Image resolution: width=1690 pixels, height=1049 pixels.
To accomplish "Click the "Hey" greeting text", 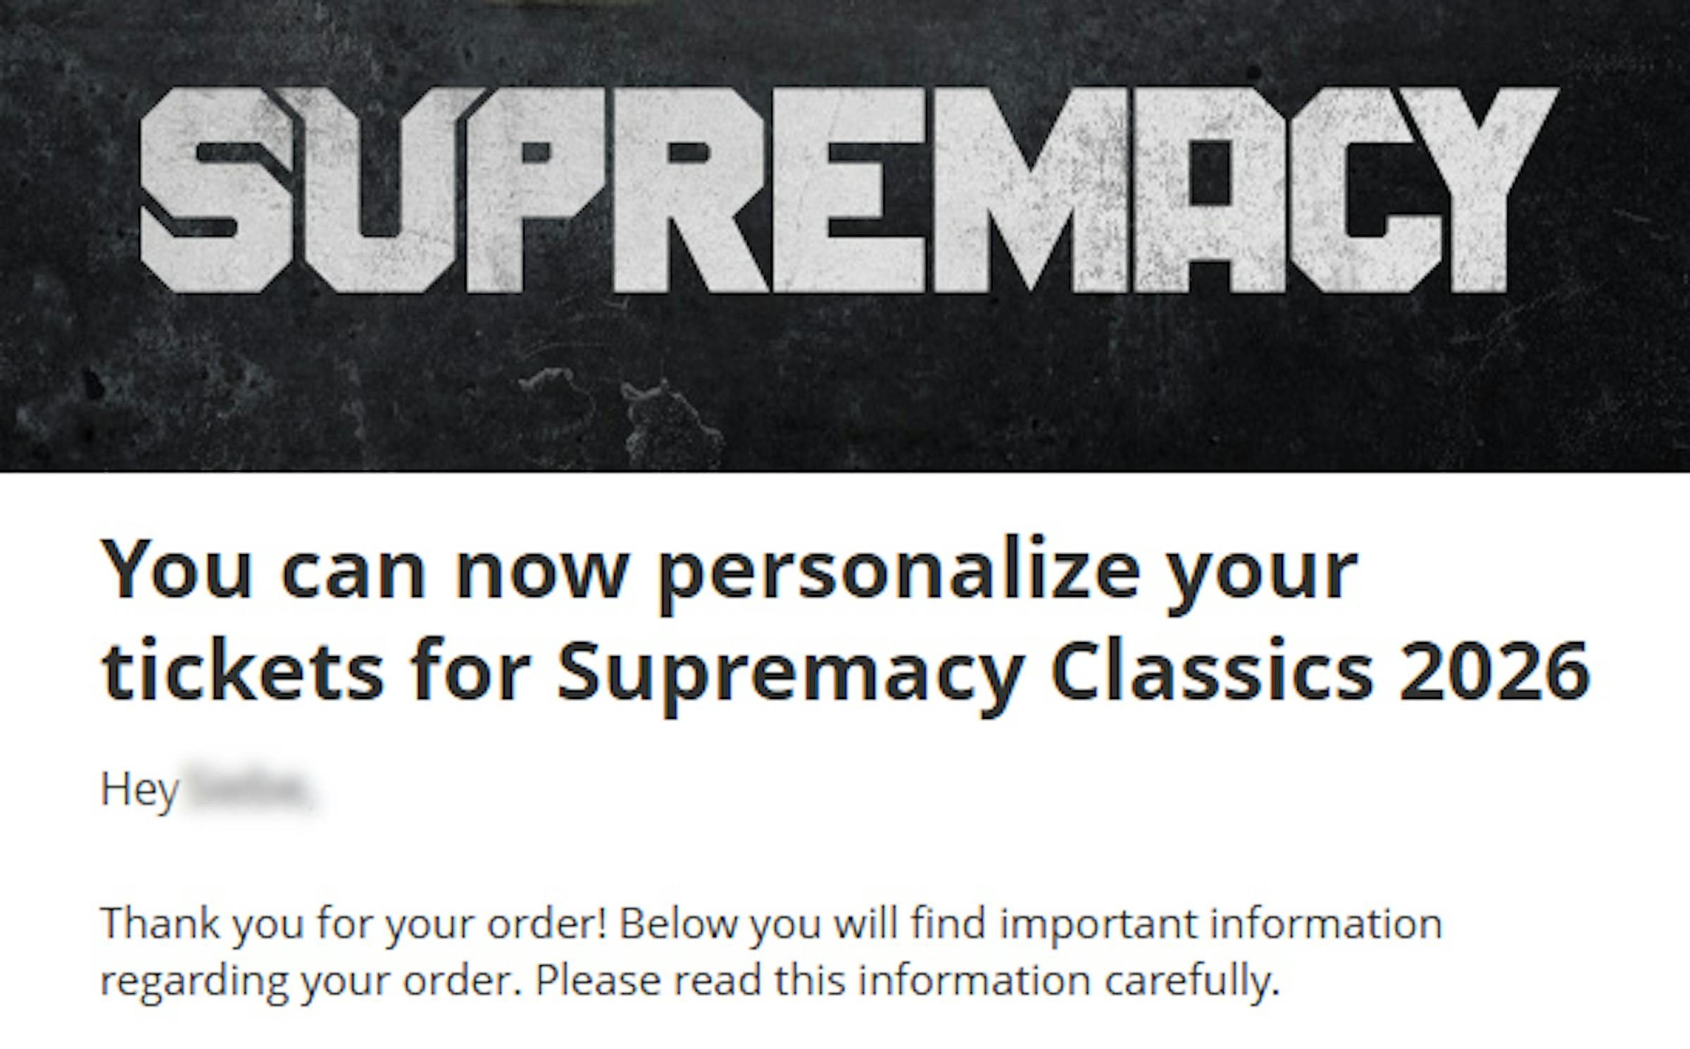I will pyautogui.click(x=139, y=790).
